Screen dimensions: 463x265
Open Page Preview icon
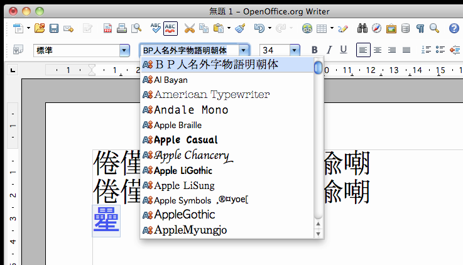tap(136, 28)
